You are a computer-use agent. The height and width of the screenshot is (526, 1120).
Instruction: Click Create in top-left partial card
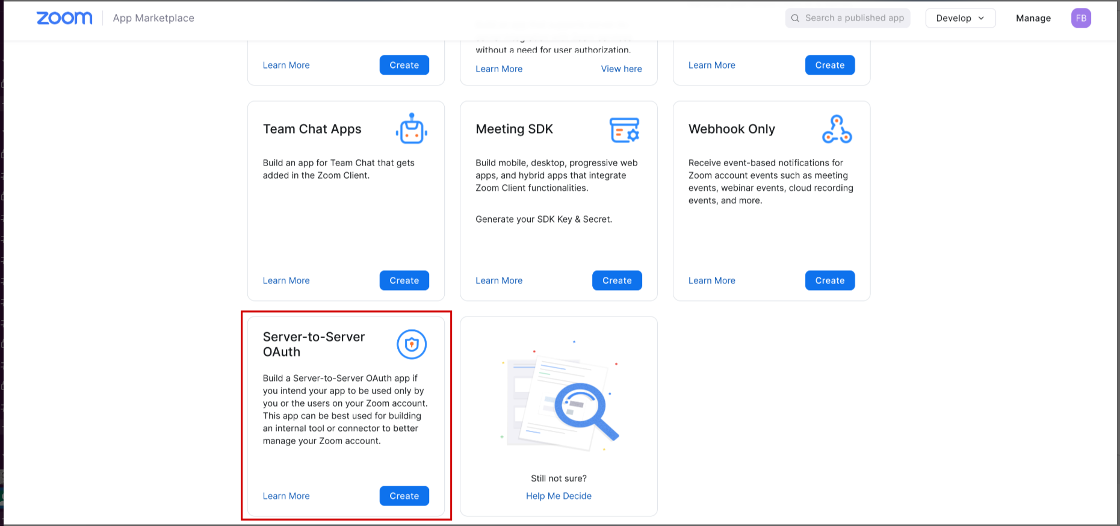pos(404,65)
